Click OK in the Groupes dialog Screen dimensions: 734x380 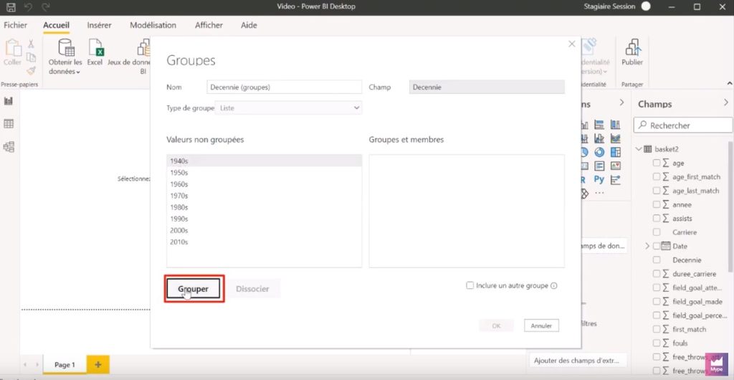pyautogui.click(x=496, y=326)
